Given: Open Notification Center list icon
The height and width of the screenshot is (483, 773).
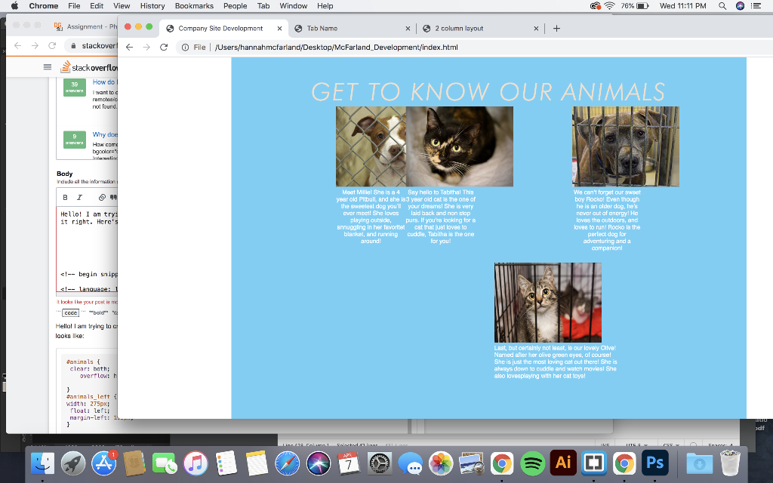Looking at the screenshot, I should tap(756, 6).
